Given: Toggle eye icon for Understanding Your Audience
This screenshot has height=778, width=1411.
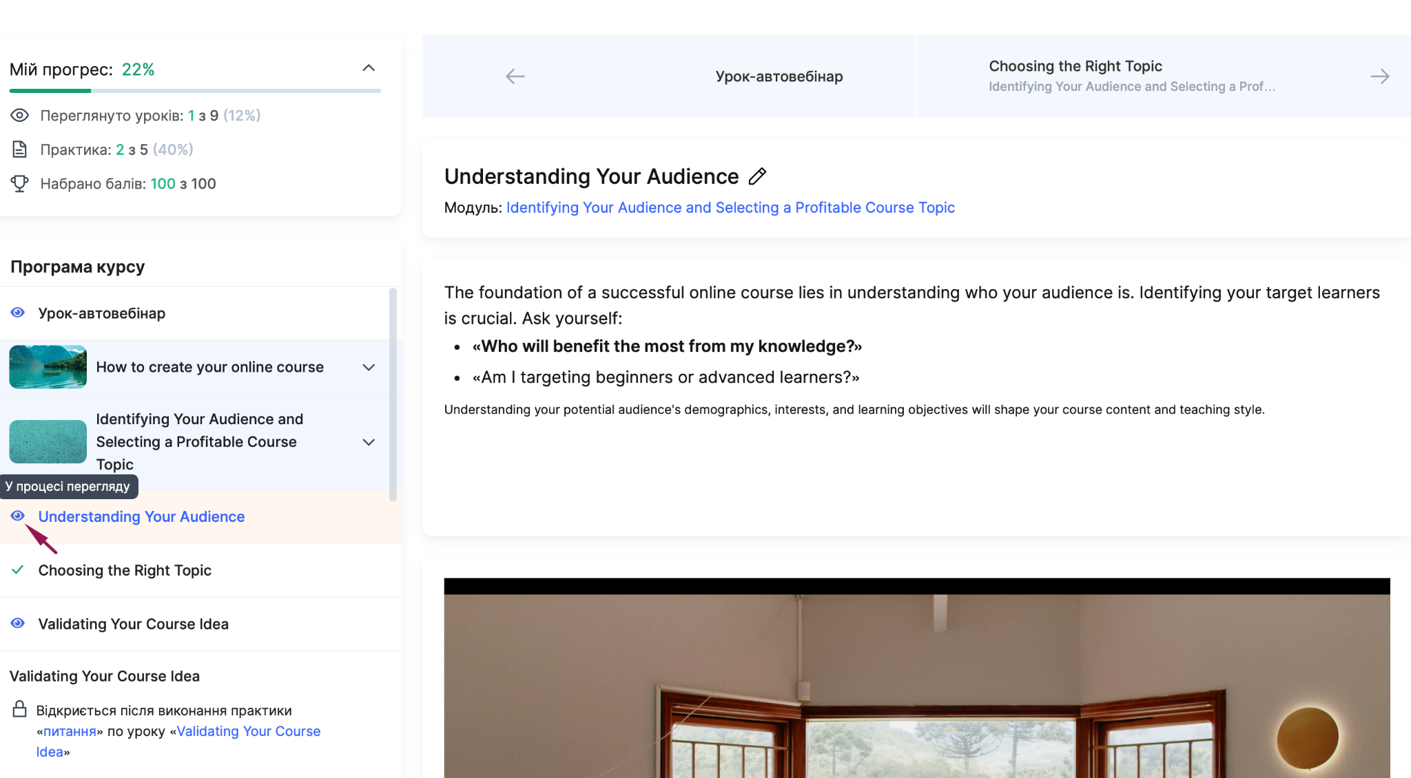Looking at the screenshot, I should (18, 516).
